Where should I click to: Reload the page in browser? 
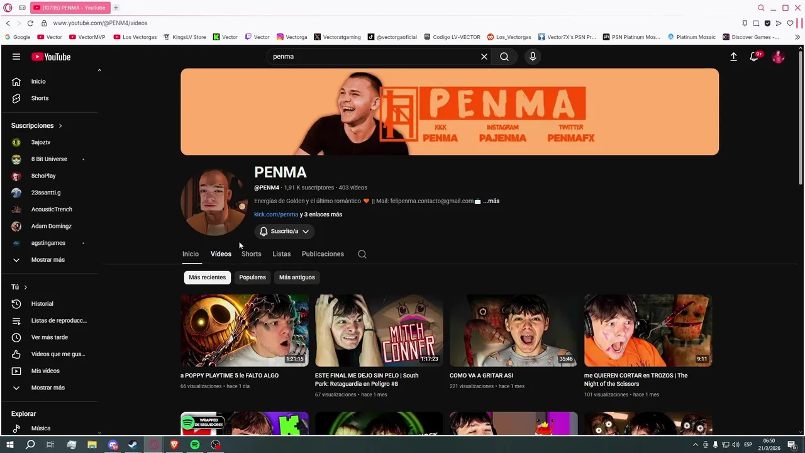(x=30, y=23)
